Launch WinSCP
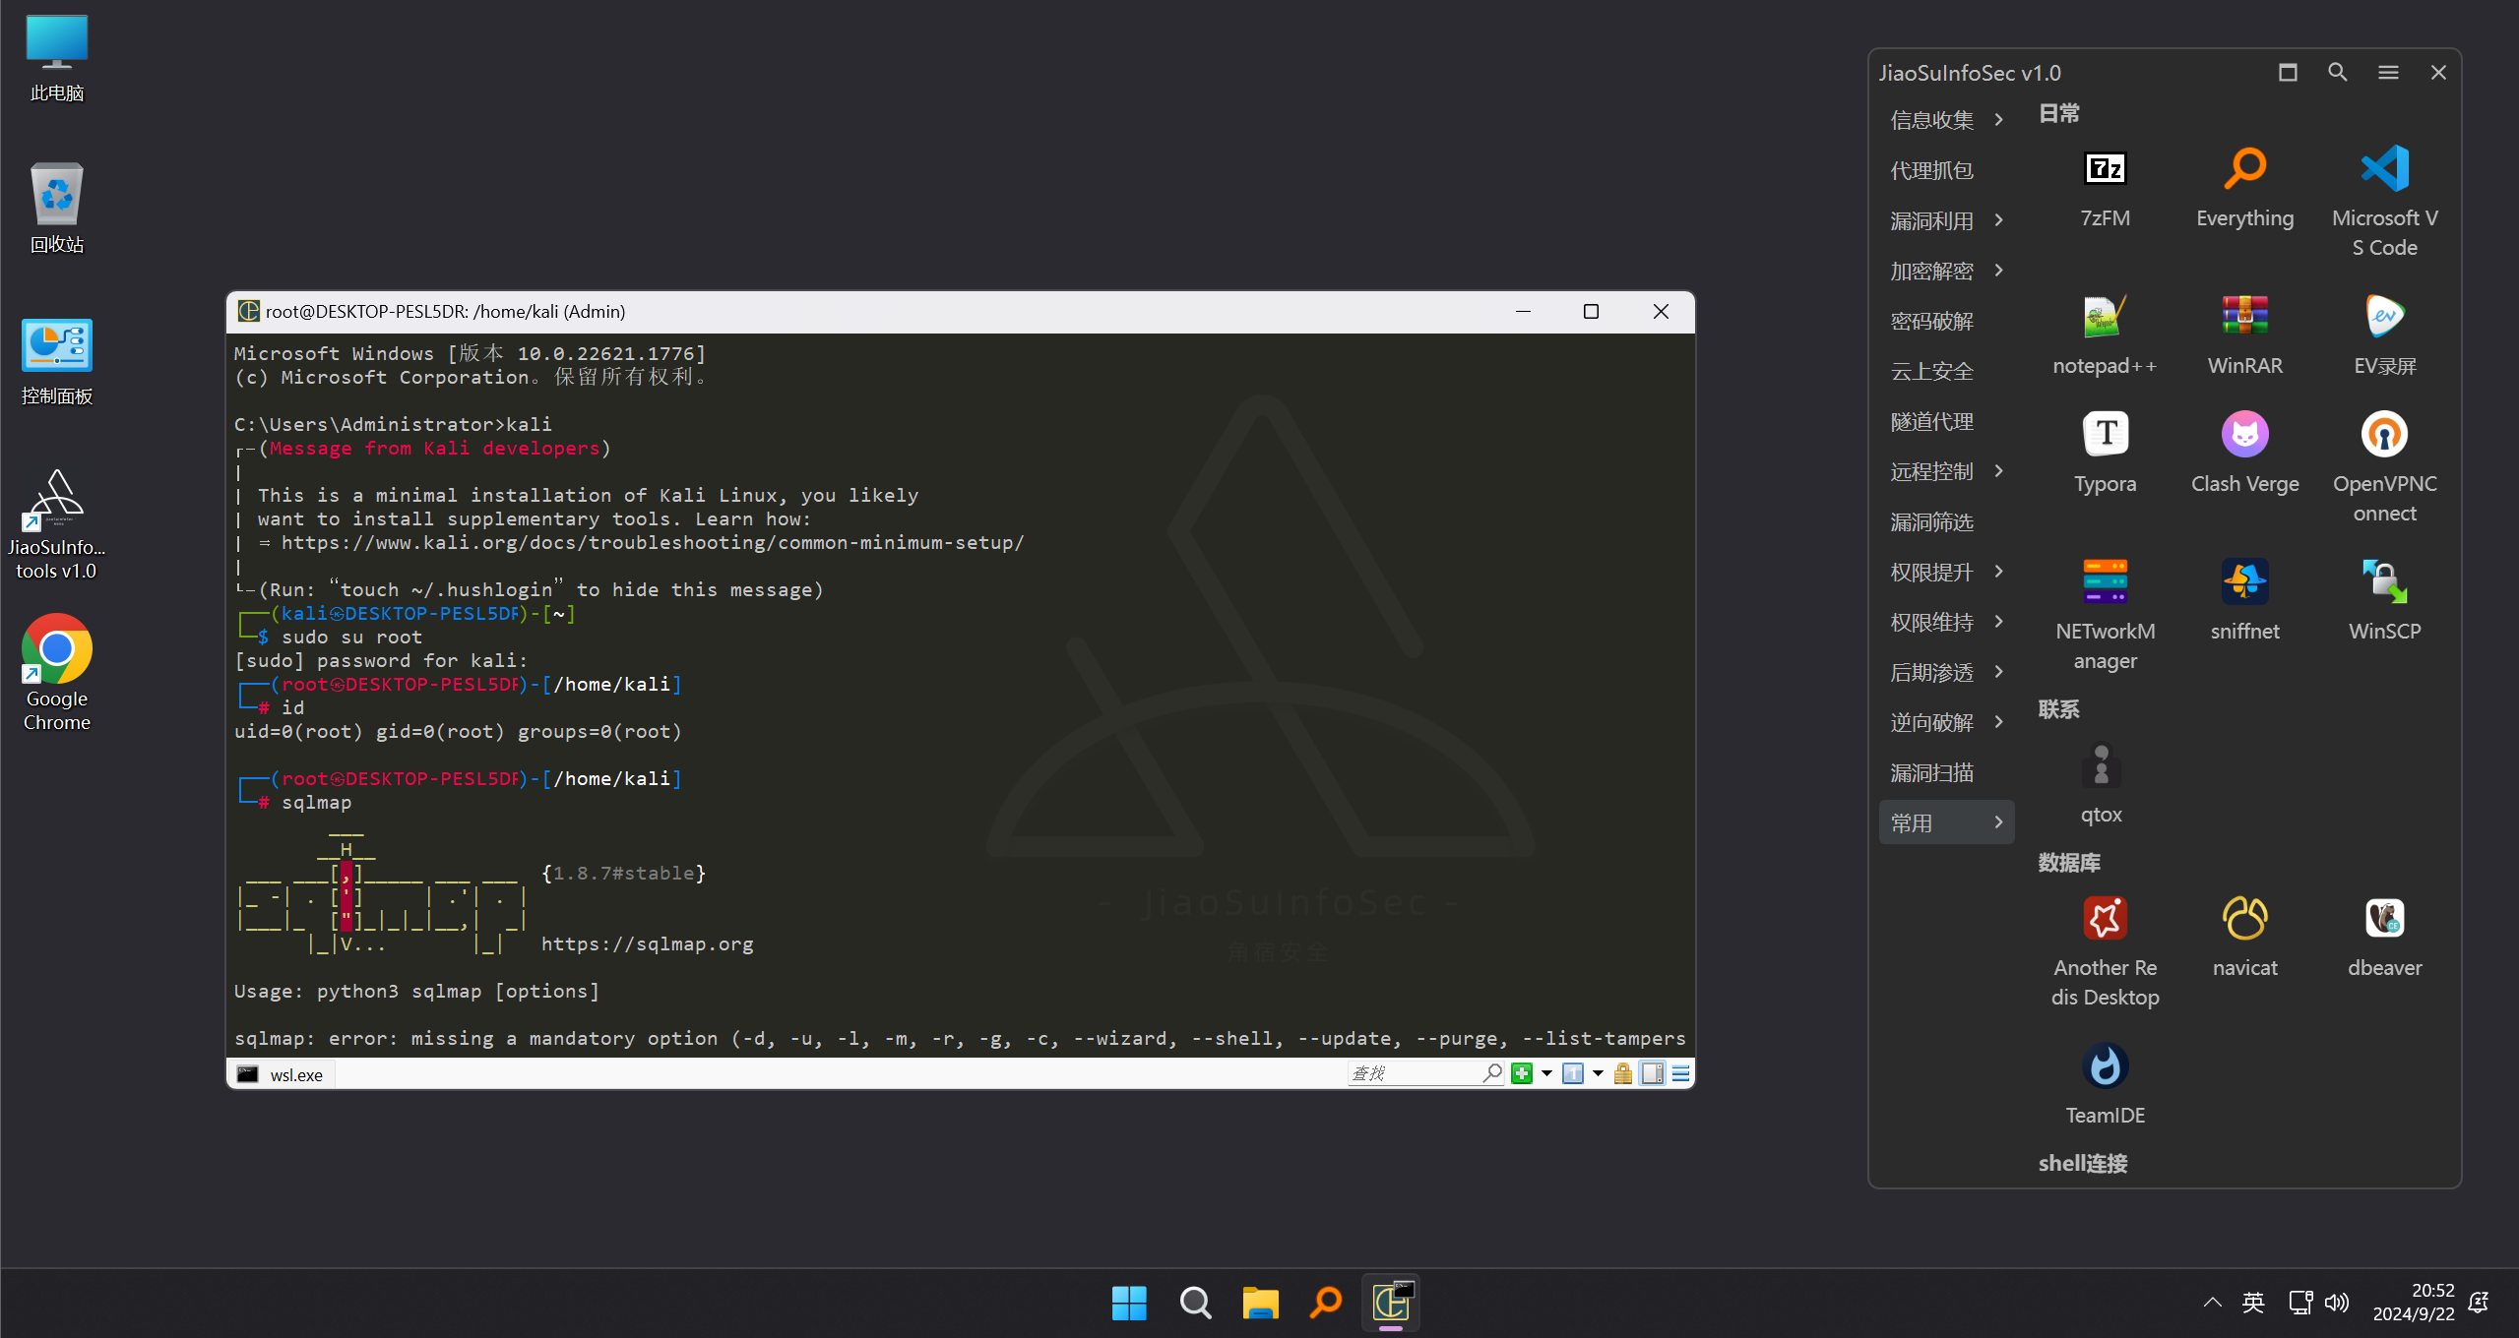The height and width of the screenshot is (1338, 2519). pyautogui.click(x=2384, y=602)
